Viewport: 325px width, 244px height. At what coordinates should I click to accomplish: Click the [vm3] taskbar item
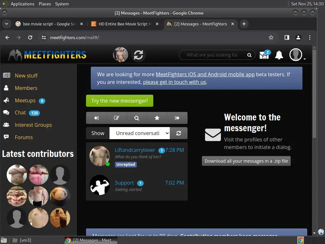click(x=25, y=240)
